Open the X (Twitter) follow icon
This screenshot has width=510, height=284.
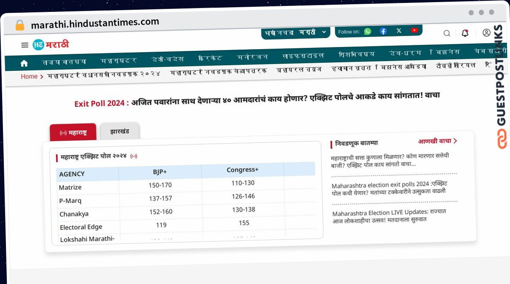(399, 31)
